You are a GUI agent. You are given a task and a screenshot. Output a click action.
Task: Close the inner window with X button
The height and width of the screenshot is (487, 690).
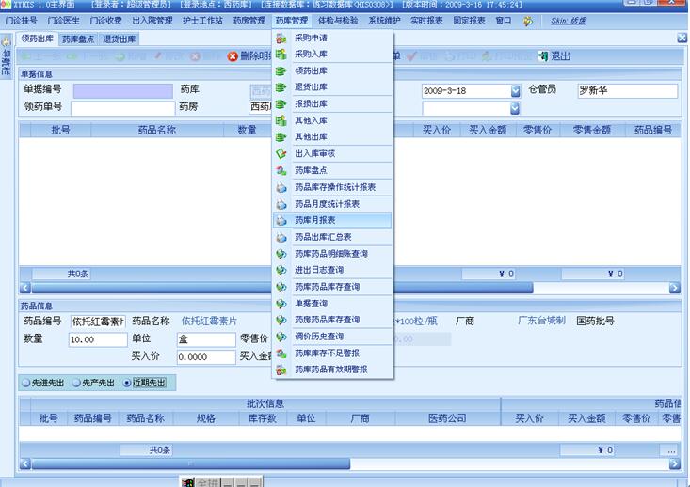682,39
